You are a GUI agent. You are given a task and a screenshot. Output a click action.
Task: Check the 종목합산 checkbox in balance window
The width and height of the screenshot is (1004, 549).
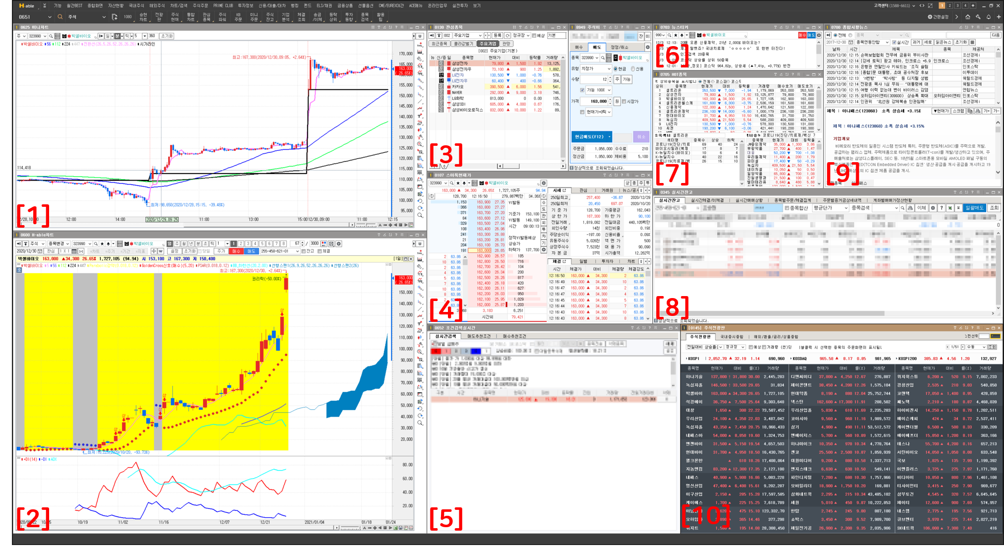[787, 208]
